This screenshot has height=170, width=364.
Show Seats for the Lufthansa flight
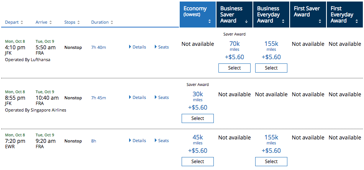pyautogui.click(x=162, y=47)
